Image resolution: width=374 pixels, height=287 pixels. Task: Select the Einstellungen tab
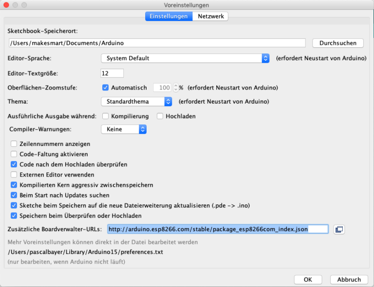coord(168,16)
